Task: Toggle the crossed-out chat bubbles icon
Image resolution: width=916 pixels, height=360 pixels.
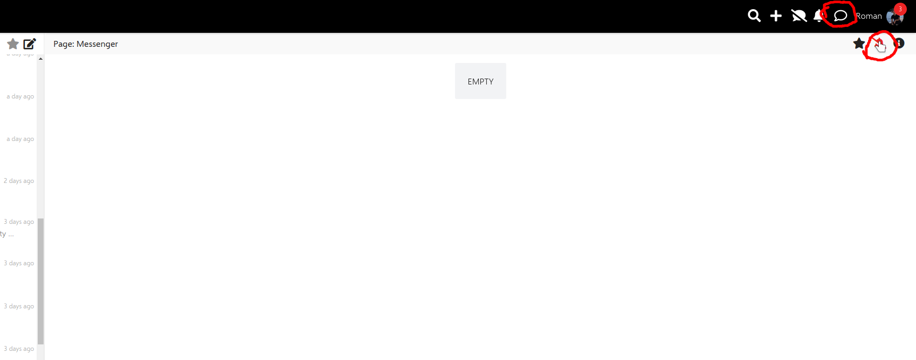Action: (799, 16)
